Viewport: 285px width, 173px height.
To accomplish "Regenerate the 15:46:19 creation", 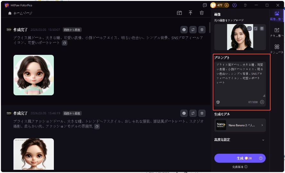I will tap(193, 113).
